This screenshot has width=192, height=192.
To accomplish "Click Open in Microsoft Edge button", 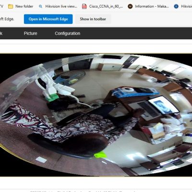I will [x=48, y=19].
